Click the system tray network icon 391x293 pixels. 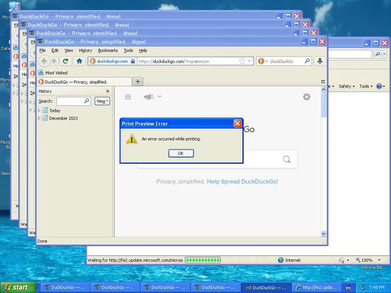(362, 287)
